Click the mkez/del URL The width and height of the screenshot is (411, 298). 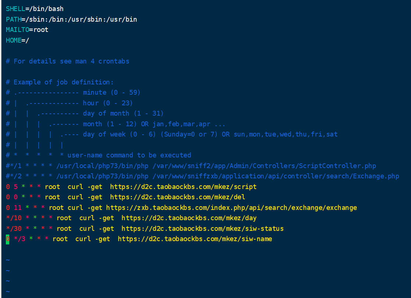tap(177, 197)
